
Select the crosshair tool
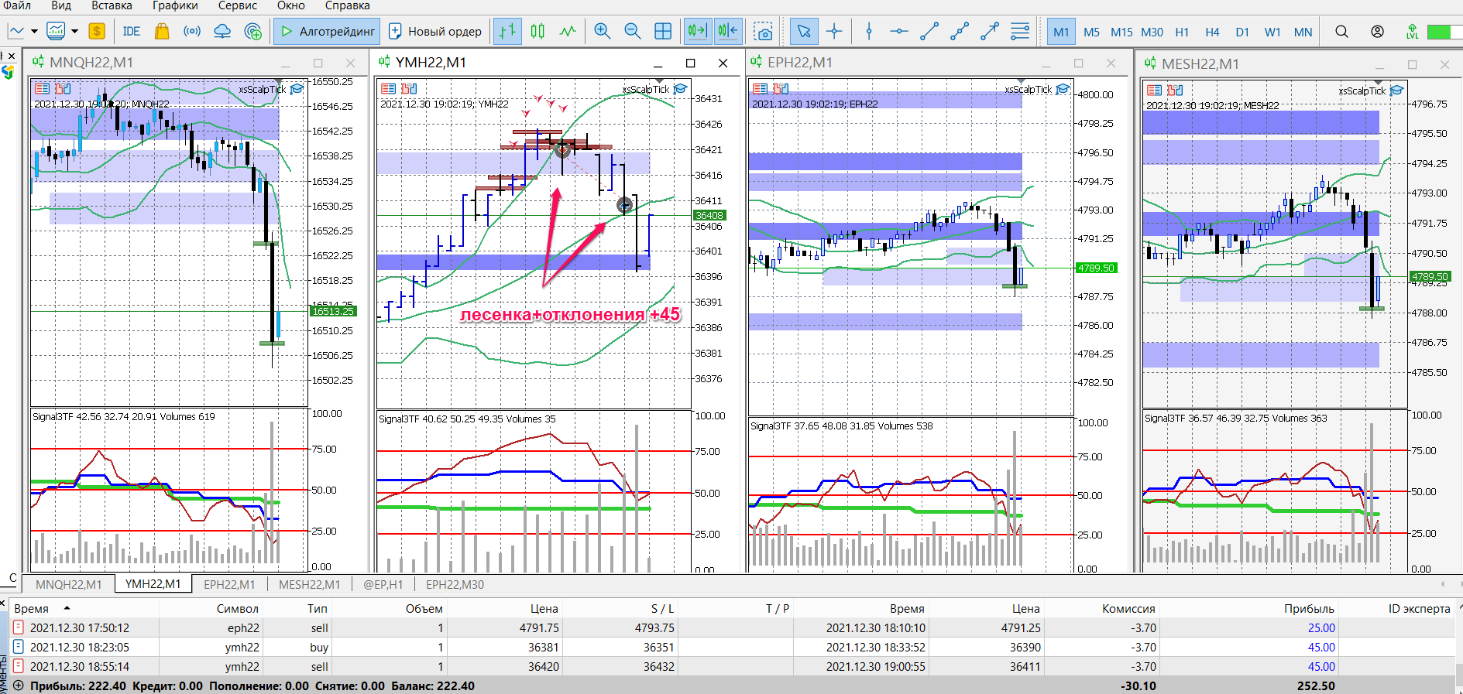pyautogui.click(x=834, y=32)
